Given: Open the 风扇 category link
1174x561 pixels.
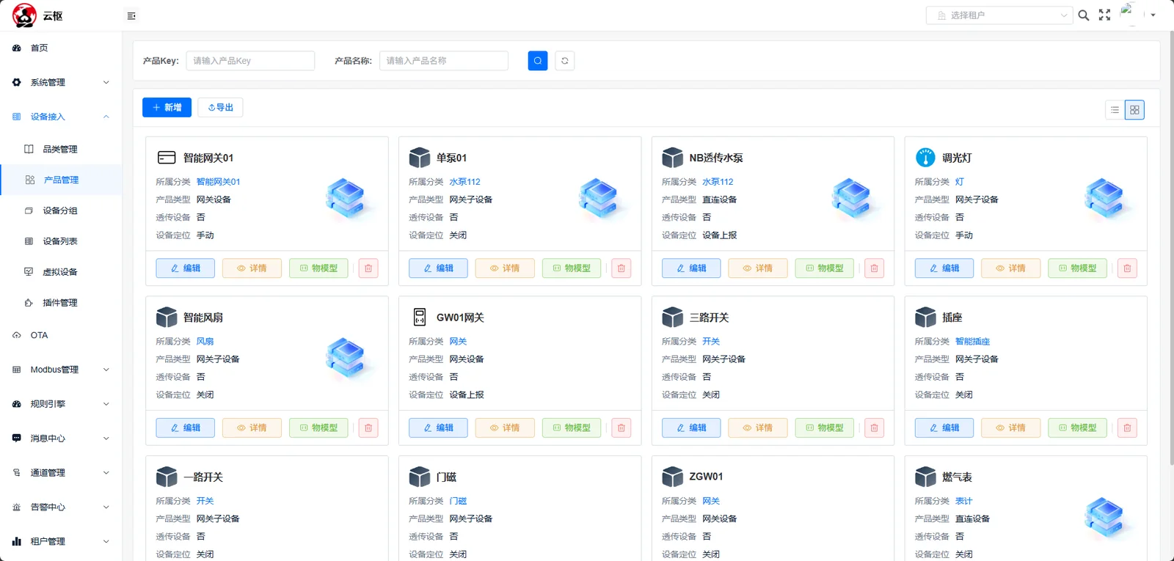Looking at the screenshot, I should (x=205, y=342).
